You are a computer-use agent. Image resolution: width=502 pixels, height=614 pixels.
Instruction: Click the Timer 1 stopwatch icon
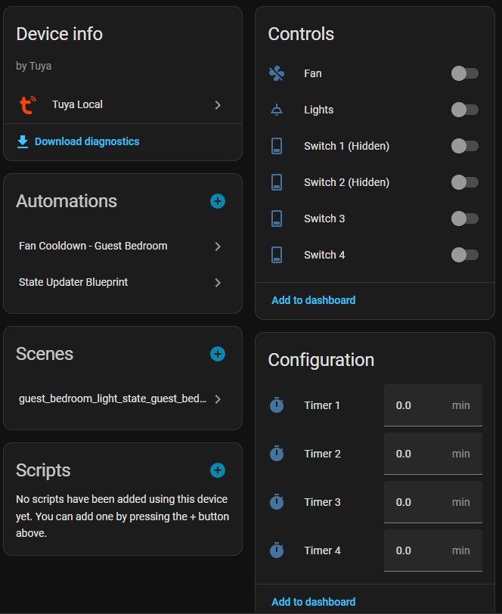point(277,405)
